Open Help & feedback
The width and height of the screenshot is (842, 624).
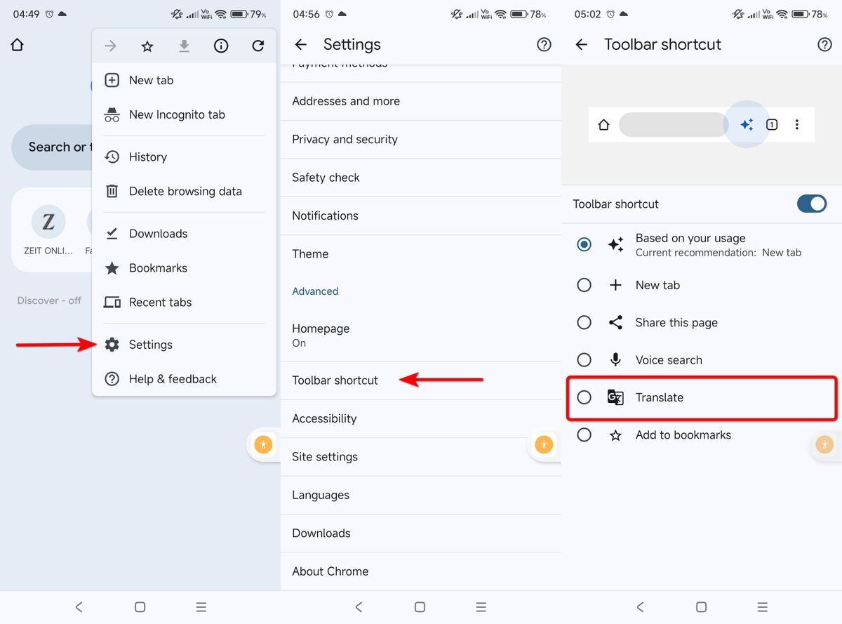click(171, 379)
